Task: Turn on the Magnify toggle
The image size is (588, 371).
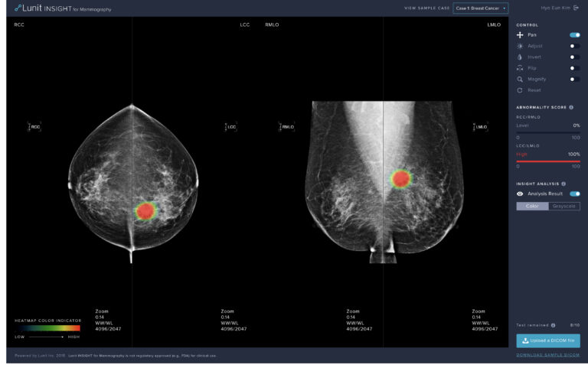Action: coord(574,79)
